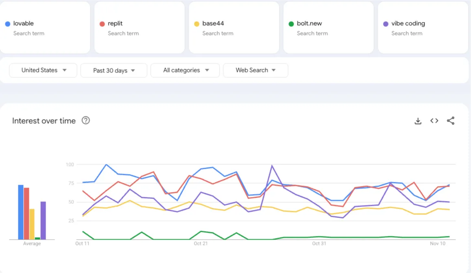Download the Interest over time data
Viewport: 471px width, 273px height.
coord(418,120)
